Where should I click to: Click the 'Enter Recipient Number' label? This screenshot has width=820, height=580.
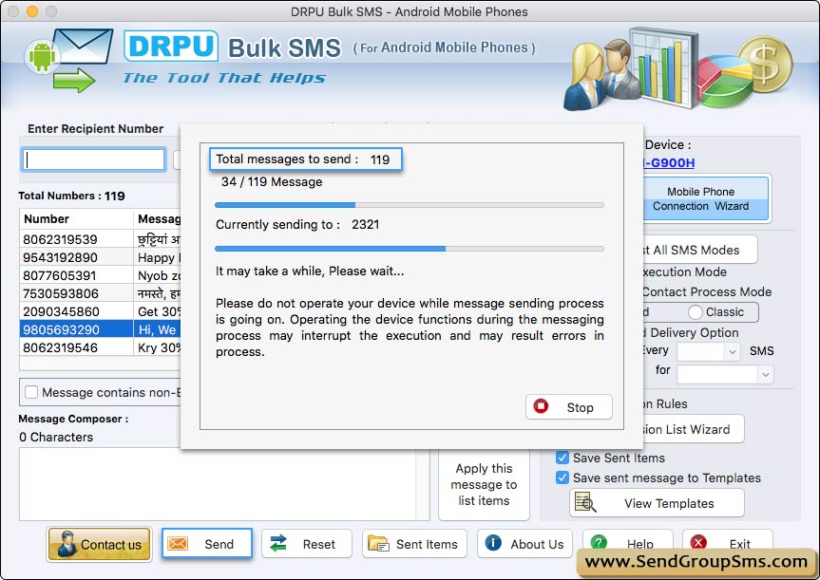click(x=96, y=128)
